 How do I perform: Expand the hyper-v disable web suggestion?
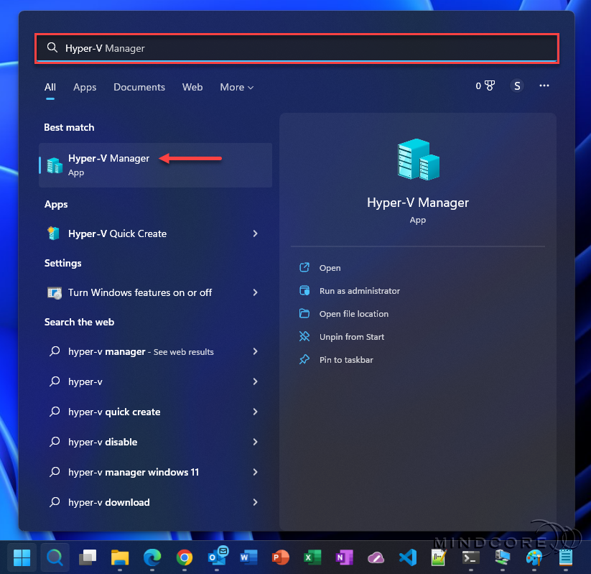pyautogui.click(x=101, y=442)
